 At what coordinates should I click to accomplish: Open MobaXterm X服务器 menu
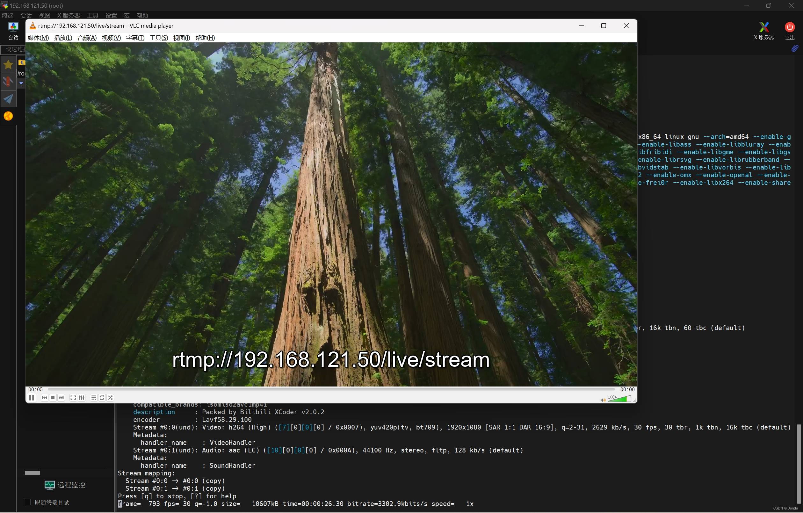click(69, 15)
